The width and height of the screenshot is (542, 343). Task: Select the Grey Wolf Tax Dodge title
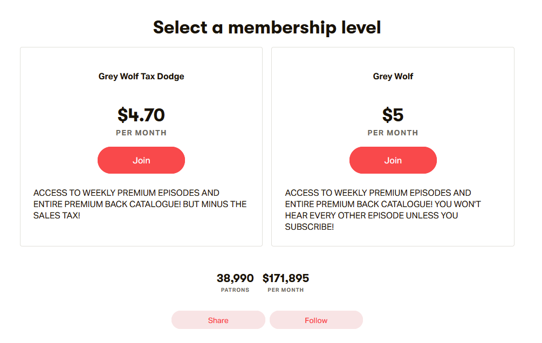tap(141, 77)
